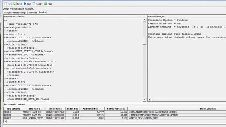Click the <name>IDX1702130303200</name> XML line
This screenshot has height=127, width=226.
[x=28, y=85]
